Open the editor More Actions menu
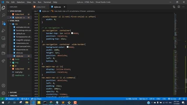This screenshot has height=105, width=187. (183, 7)
